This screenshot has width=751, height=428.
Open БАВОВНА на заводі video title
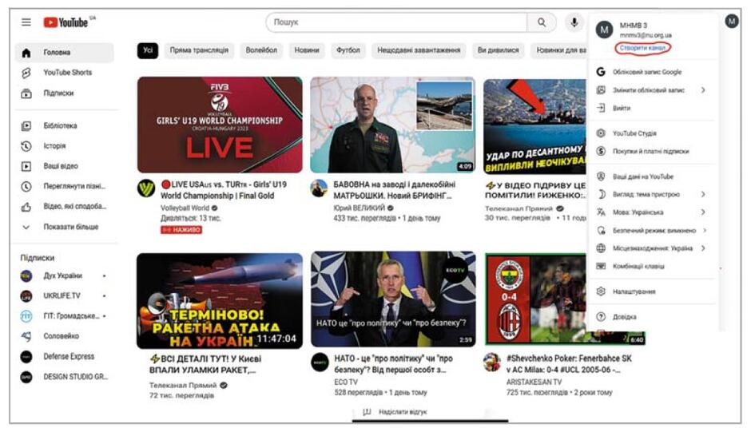[x=394, y=190]
